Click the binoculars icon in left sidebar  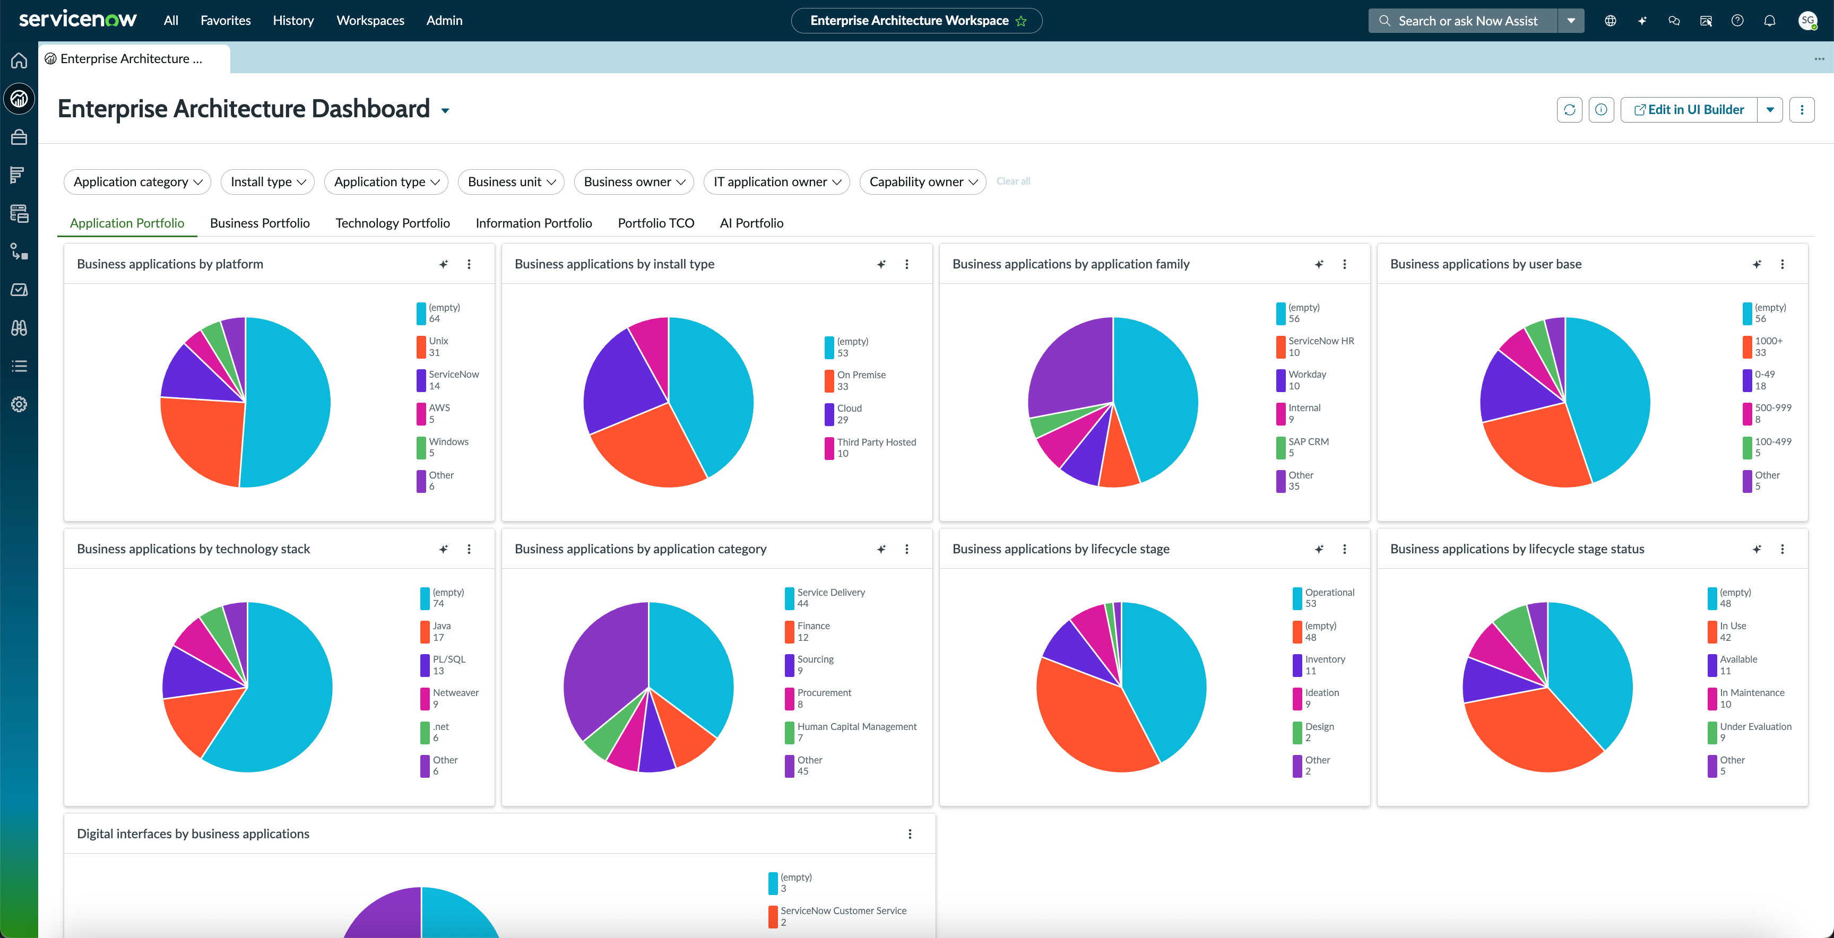[19, 328]
